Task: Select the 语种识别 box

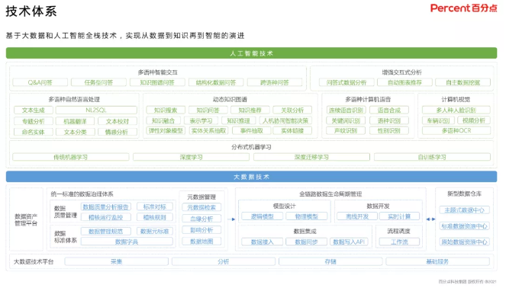Action: pos(389,120)
